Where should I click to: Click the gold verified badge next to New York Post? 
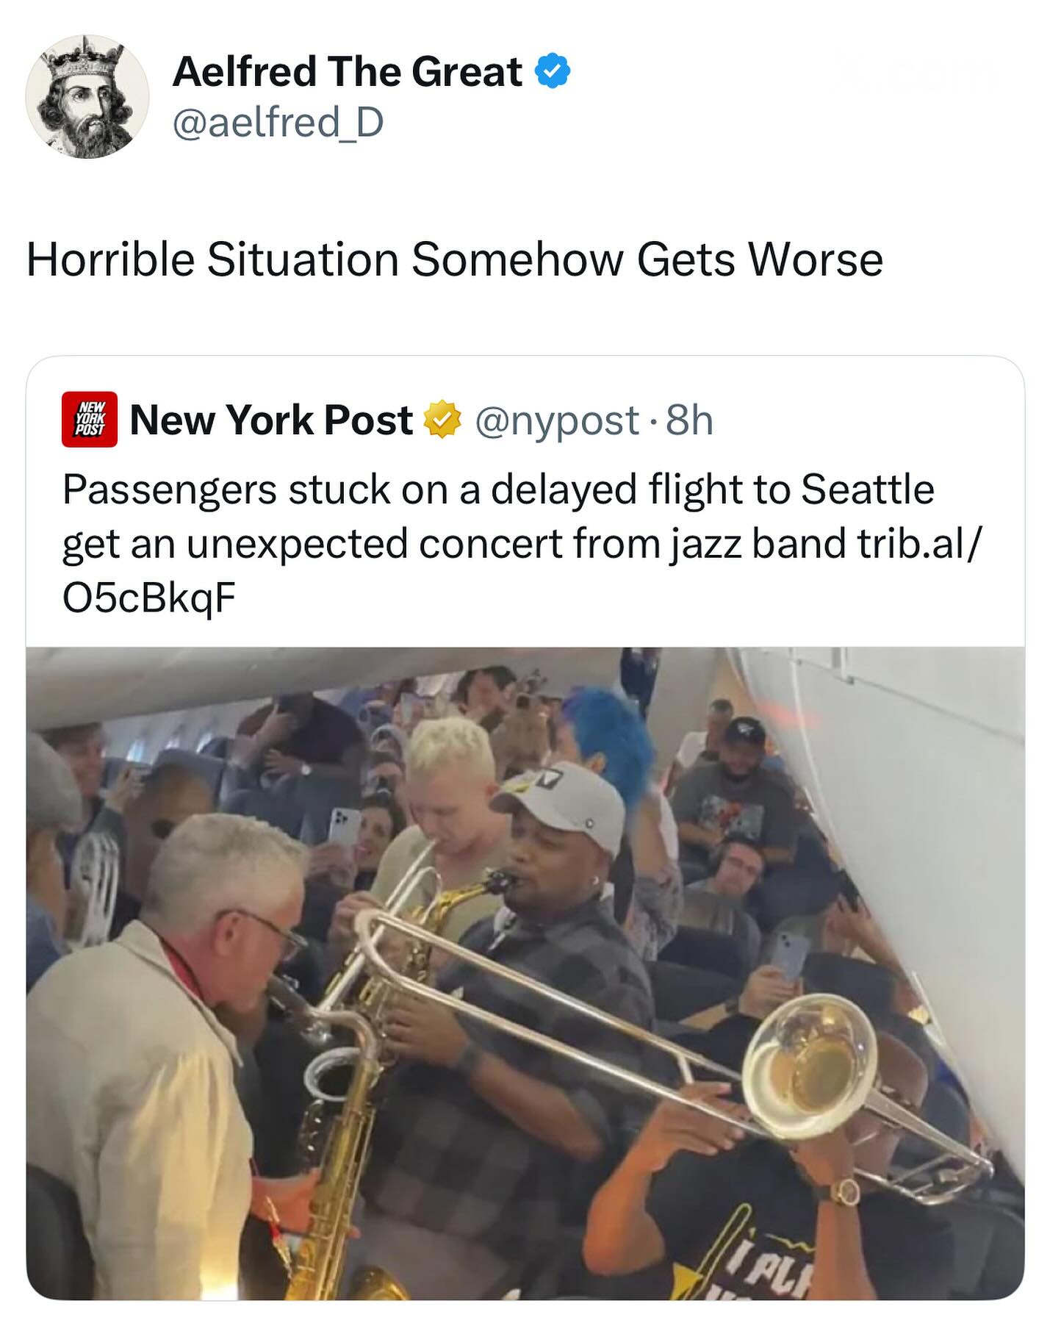click(441, 420)
